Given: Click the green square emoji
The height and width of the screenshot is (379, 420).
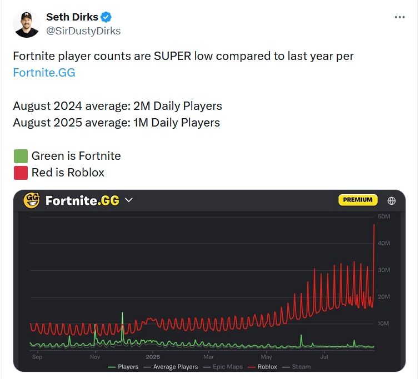Looking at the screenshot, I should pyautogui.click(x=21, y=156).
